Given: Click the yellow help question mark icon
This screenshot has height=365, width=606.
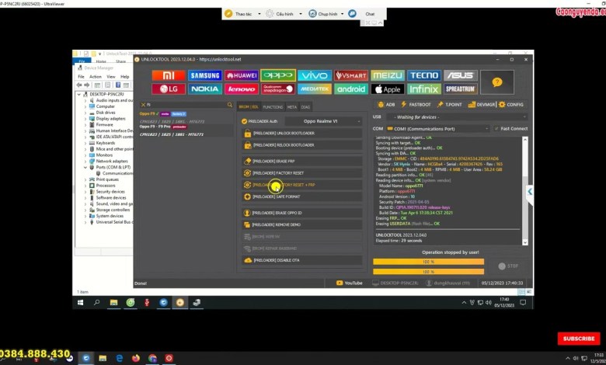Looking at the screenshot, I should [497, 82].
